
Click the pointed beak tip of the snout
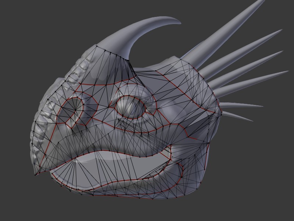pyautogui.click(x=36, y=173)
